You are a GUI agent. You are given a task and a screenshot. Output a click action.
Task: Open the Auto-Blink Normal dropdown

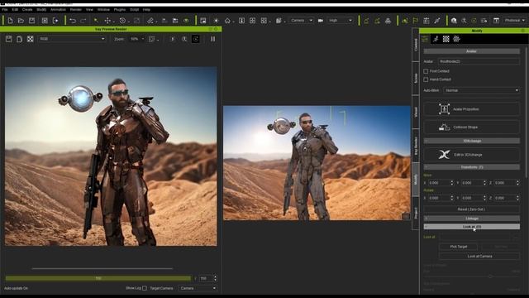pos(481,90)
